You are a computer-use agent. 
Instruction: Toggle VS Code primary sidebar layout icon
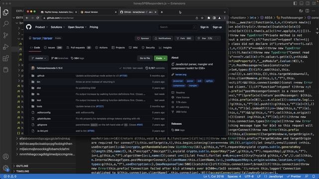point(295,3)
